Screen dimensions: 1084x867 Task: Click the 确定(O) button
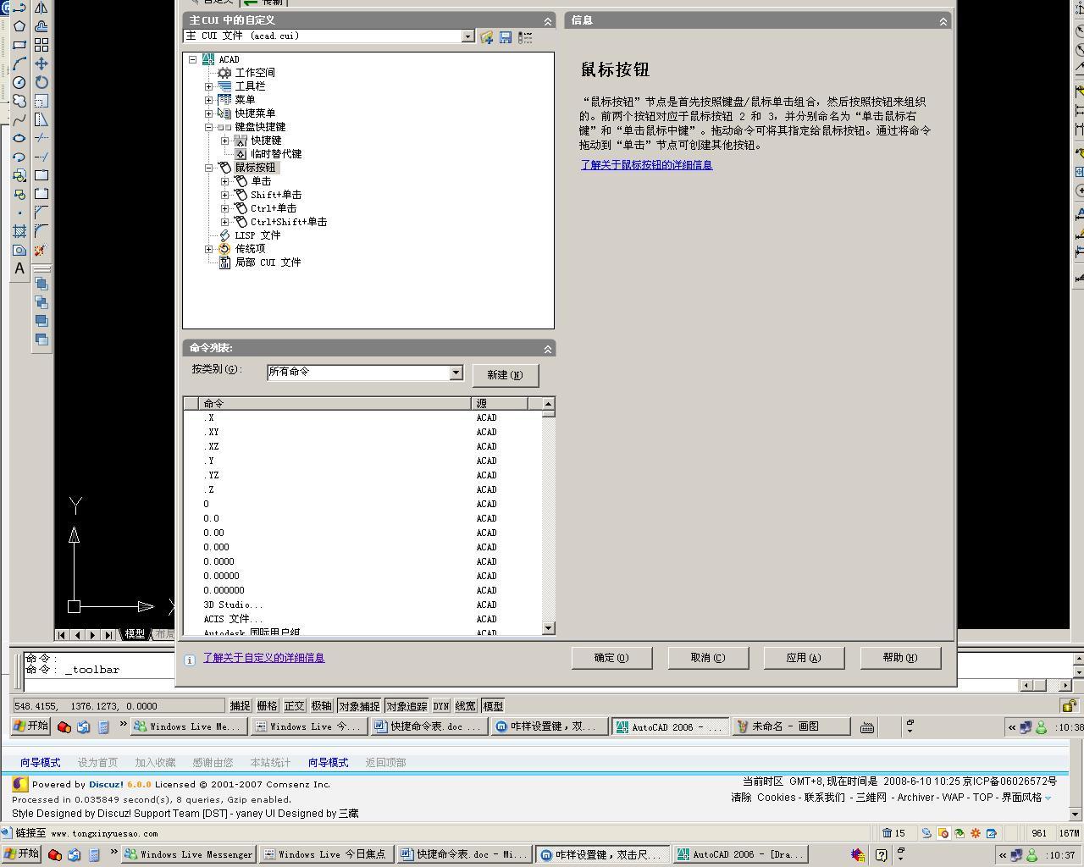tap(611, 658)
